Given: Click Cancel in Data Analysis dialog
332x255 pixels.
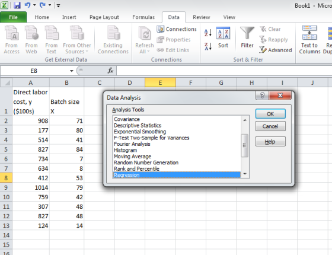Looking at the screenshot, I should (270, 126).
